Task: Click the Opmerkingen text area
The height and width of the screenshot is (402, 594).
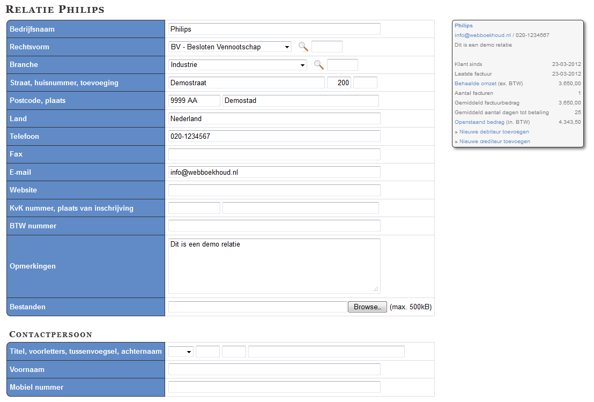Action: pos(274,266)
